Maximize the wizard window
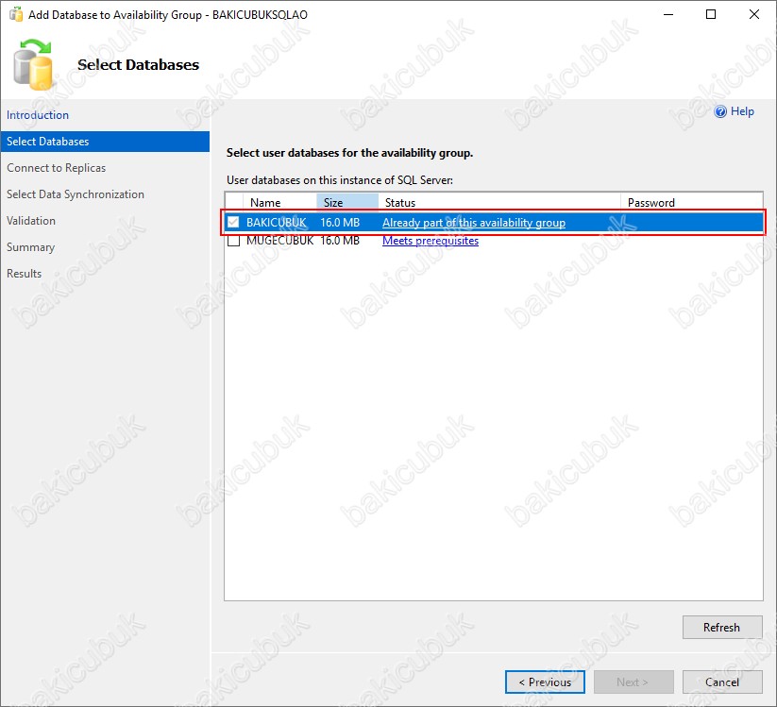This screenshot has height=707, width=777. [x=711, y=14]
